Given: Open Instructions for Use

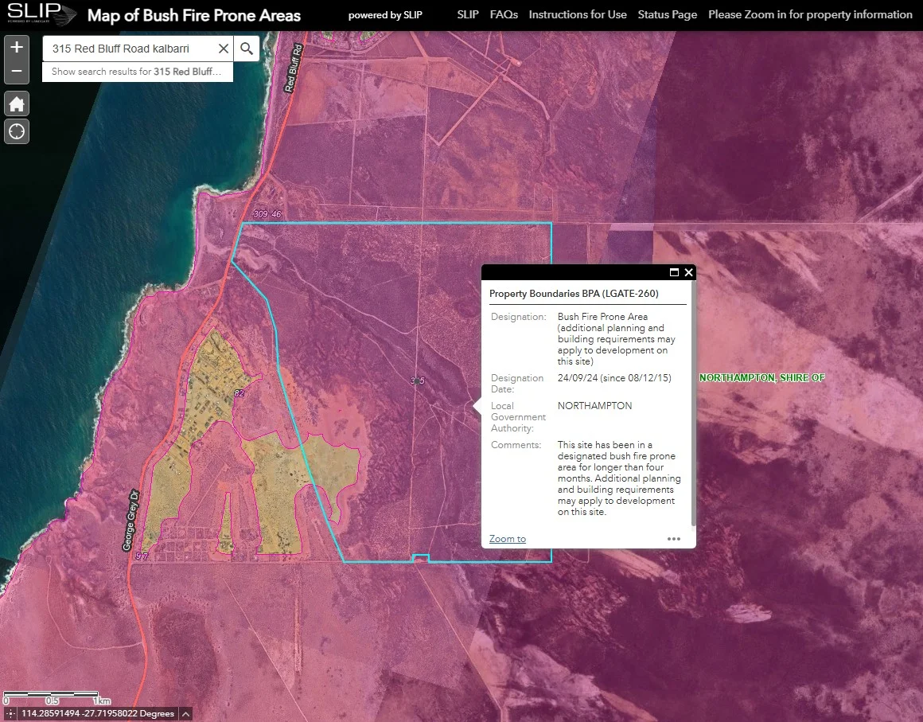Looking at the screenshot, I should (x=578, y=14).
